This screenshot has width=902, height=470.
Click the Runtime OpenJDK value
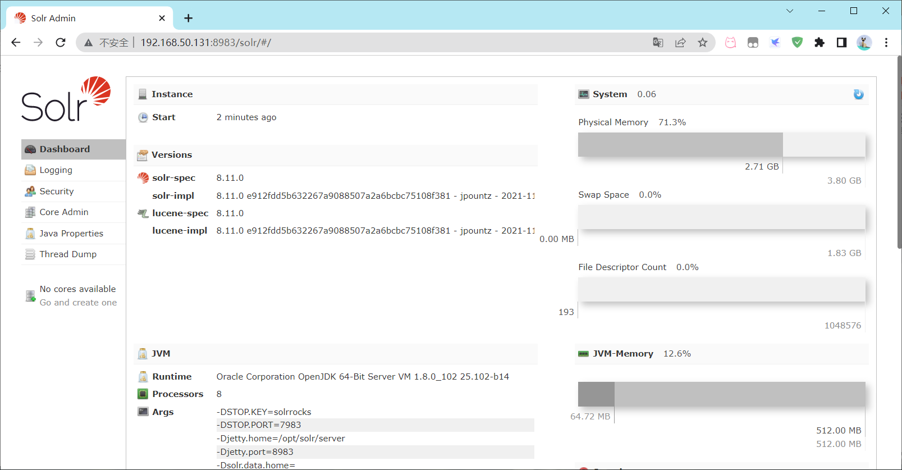[363, 377]
